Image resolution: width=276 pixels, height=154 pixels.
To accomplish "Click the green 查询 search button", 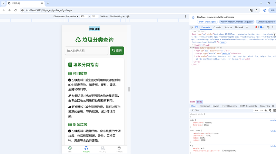I will coord(117,51).
